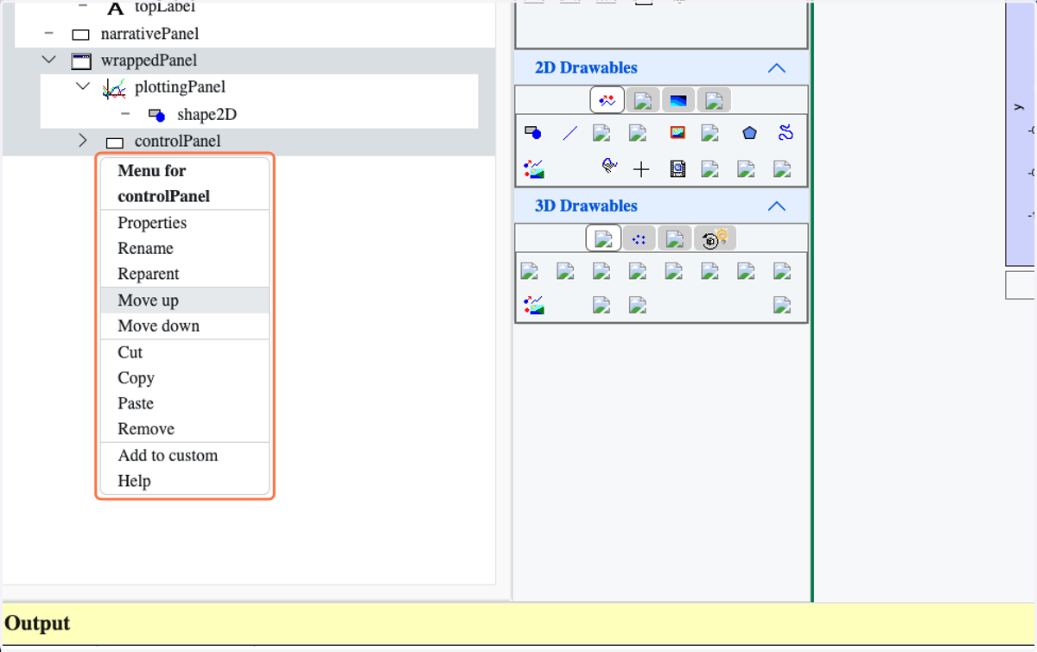1037x652 pixels.
Task: Open Help from the context menu
Action: point(185,481)
